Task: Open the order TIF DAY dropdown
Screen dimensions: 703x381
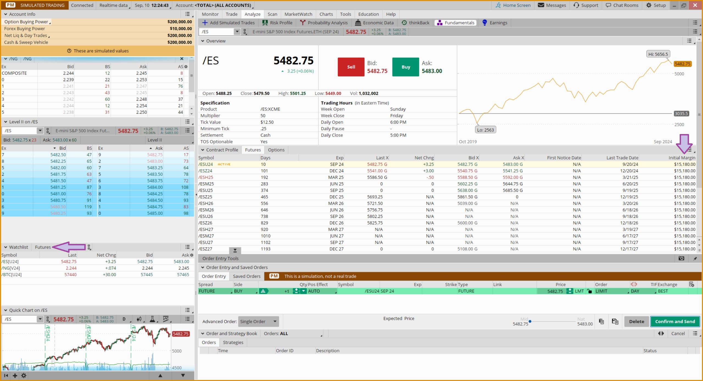Action: click(643, 291)
